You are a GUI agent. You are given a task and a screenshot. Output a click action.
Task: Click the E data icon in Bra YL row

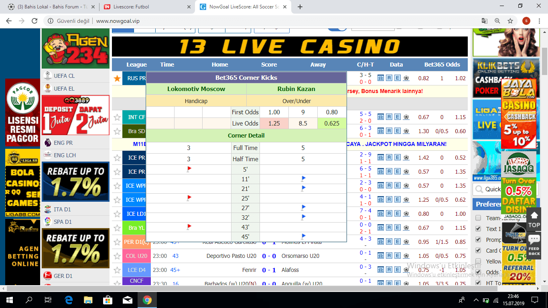pos(398,228)
